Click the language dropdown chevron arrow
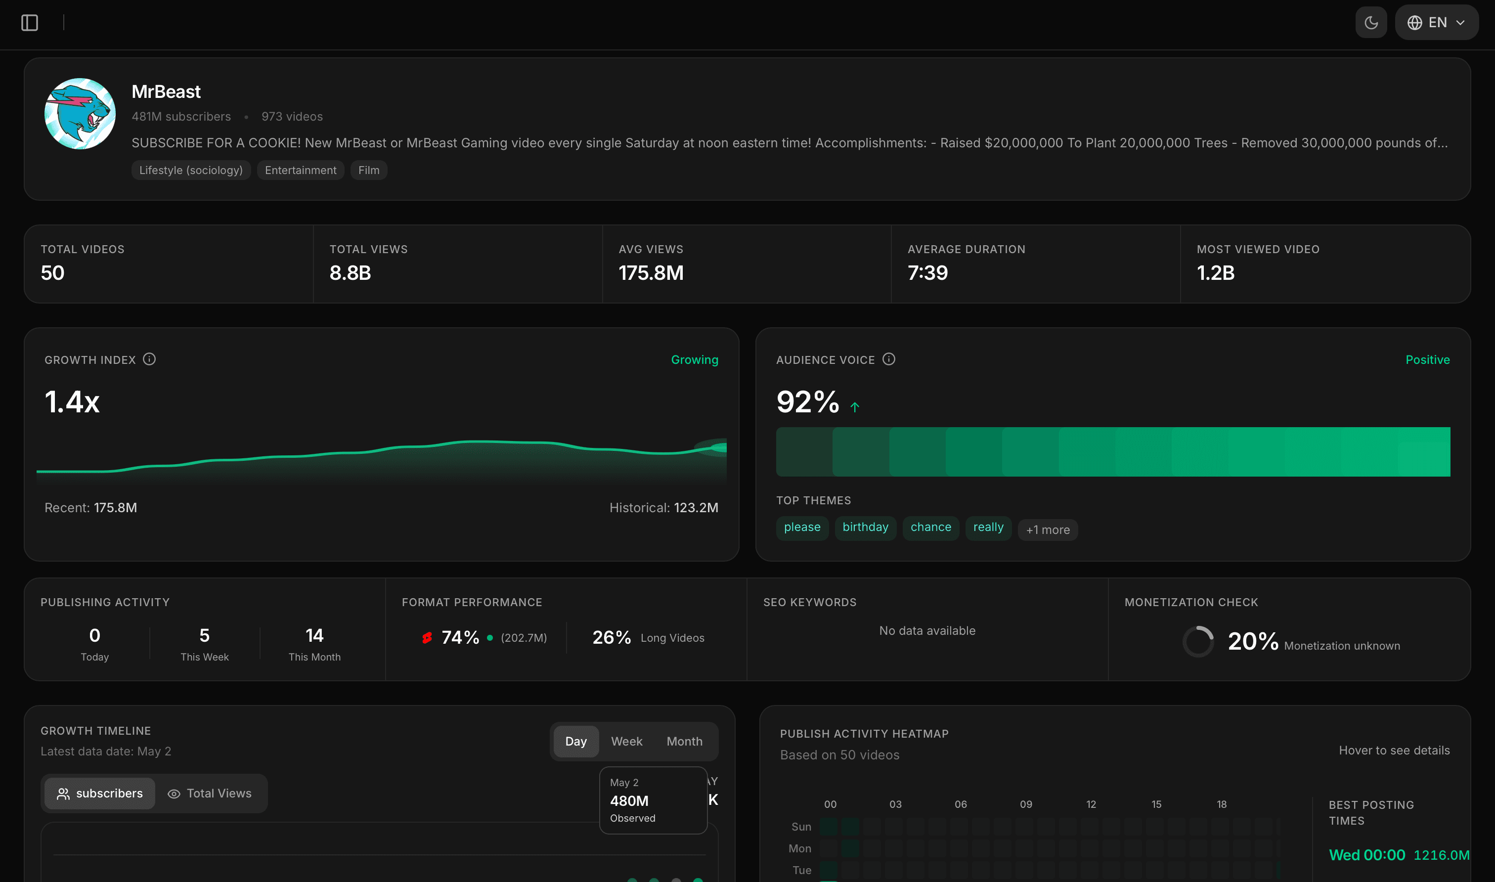The width and height of the screenshot is (1495, 882). point(1460,23)
